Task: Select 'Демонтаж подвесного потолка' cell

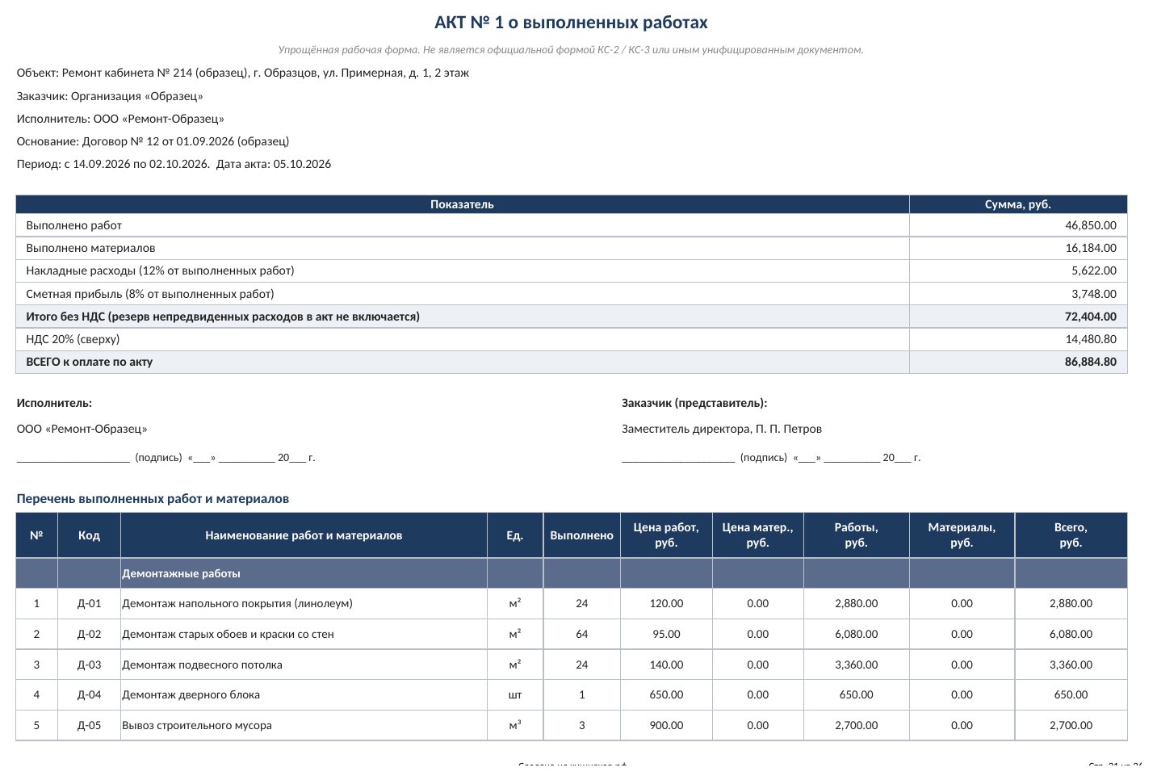Action: pos(304,665)
